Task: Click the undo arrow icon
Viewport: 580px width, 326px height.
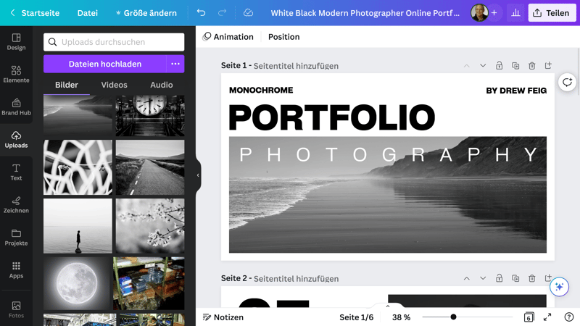Action: pos(202,13)
